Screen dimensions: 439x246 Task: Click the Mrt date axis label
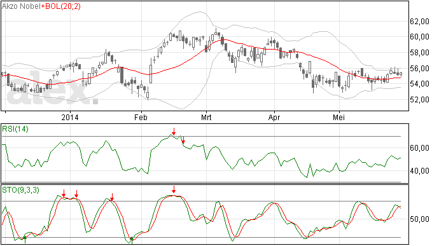click(206, 117)
